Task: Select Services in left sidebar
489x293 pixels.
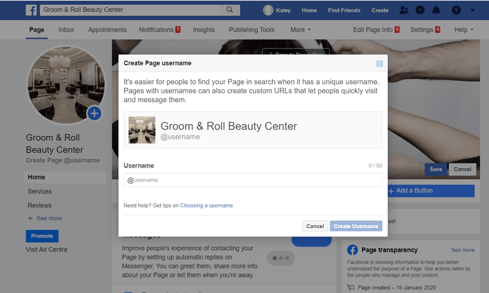Action: coord(39,191)
